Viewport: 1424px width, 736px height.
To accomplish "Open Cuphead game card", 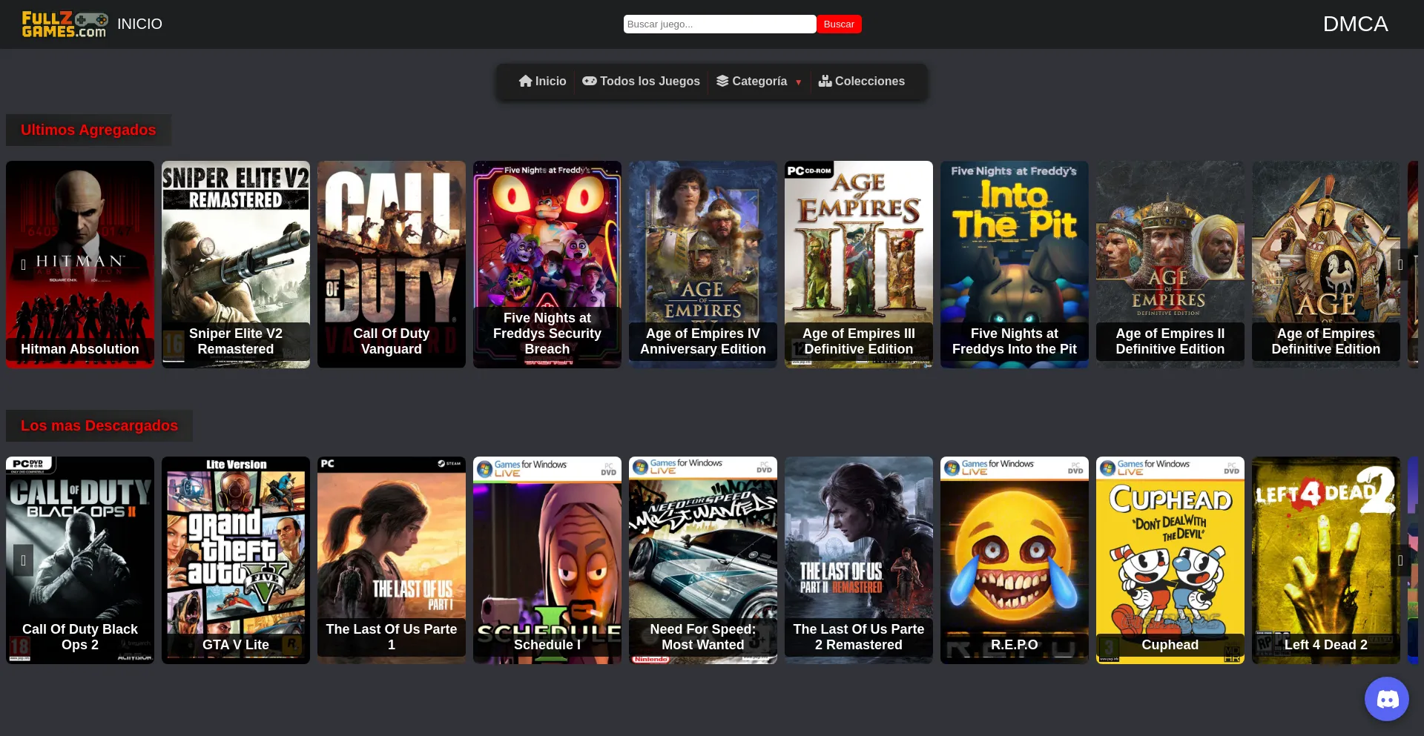I will pos(1170,560).
